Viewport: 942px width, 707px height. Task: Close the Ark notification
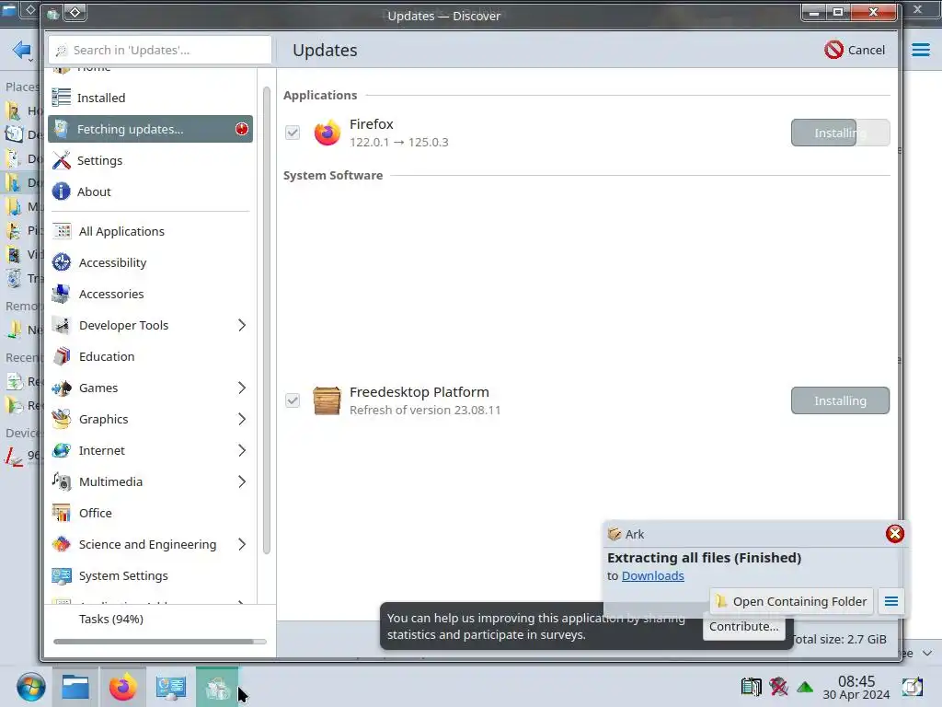894,533
